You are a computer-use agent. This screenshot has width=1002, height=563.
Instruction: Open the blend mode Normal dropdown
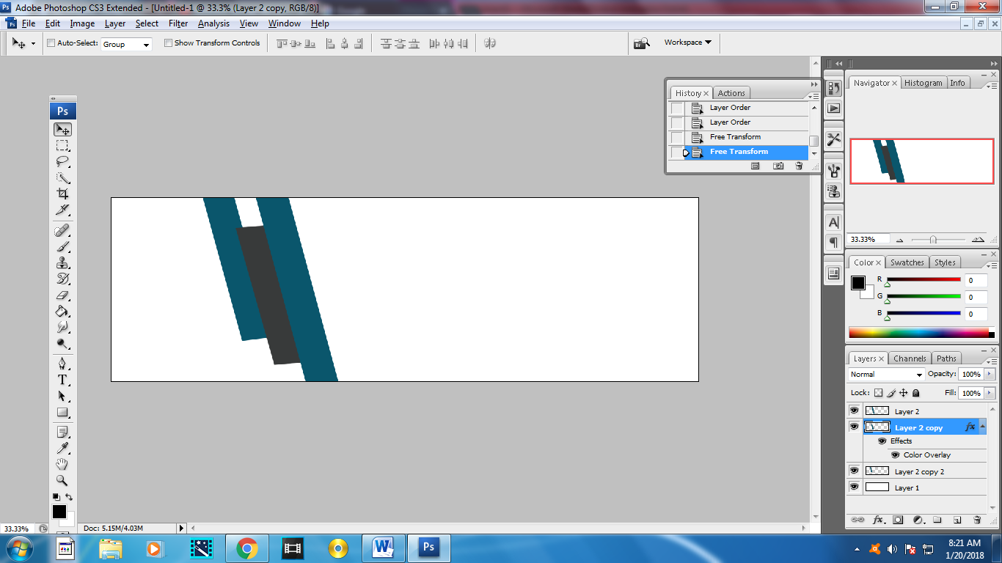(886, 375)
